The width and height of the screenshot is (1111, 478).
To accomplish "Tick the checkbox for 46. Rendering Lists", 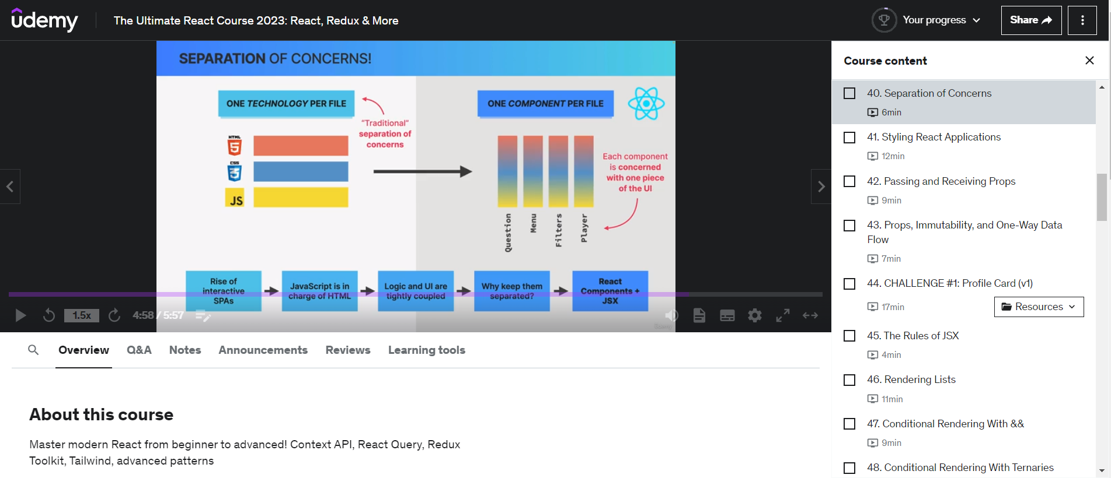I will pyautogui.click(x=849, y=380).
